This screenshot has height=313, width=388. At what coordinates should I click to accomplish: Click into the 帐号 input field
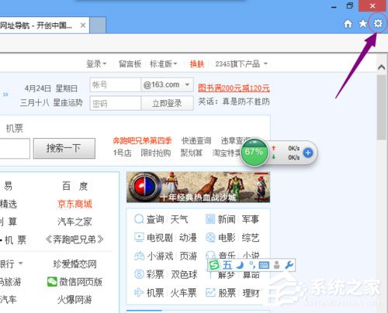point(116,84)
